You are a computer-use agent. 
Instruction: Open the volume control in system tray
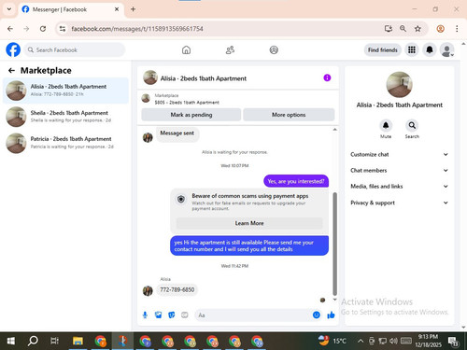393,341
